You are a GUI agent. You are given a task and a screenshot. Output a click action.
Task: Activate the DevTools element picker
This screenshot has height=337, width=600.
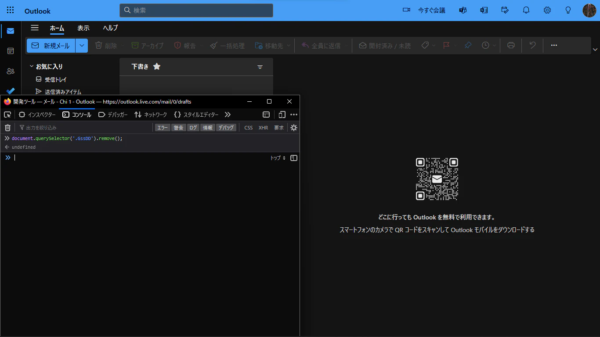7,115
